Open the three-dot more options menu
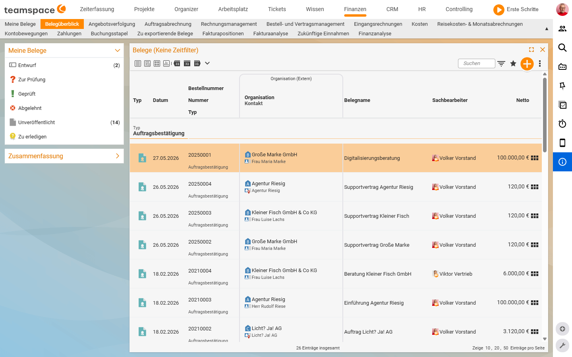 [x=540, y=63]
